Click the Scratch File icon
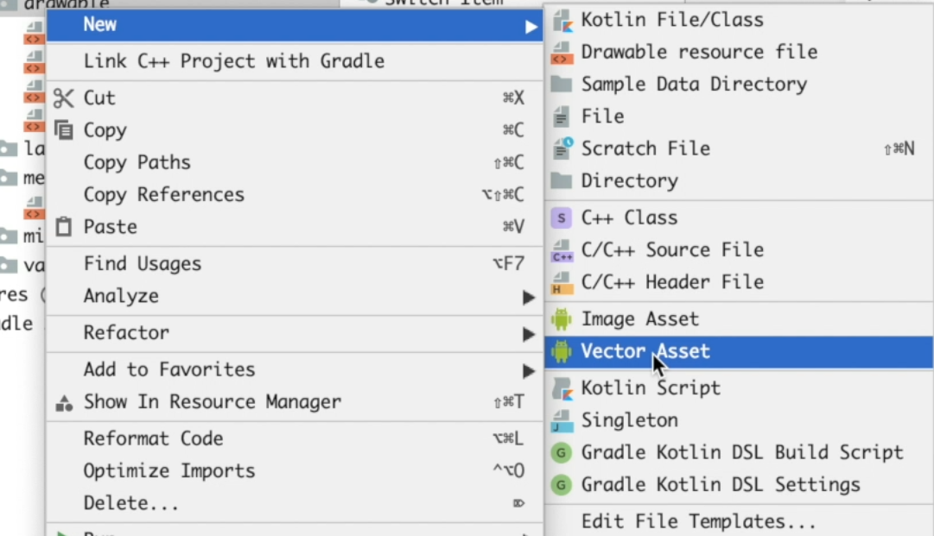 562,148
